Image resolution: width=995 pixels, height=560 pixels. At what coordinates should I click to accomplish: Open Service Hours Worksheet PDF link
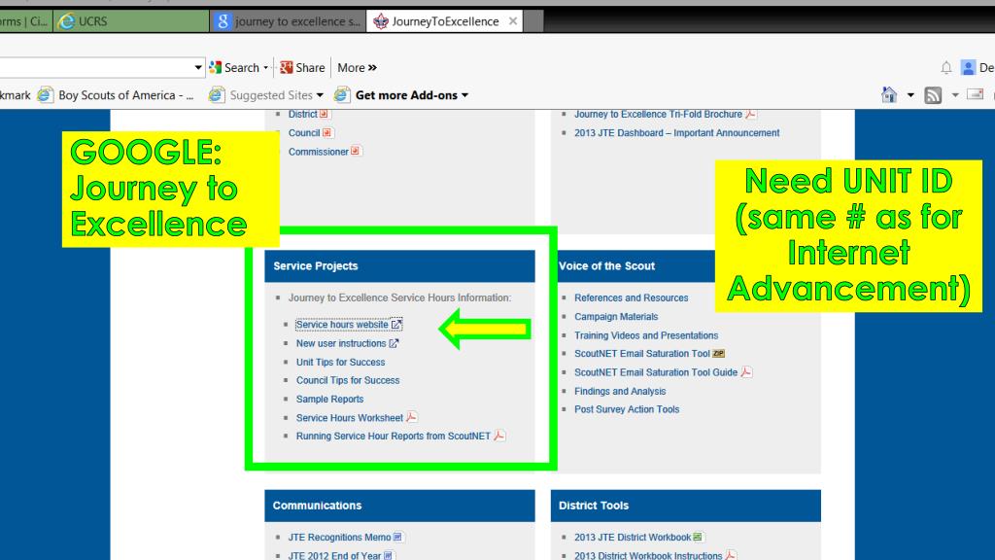pos(356,418)
